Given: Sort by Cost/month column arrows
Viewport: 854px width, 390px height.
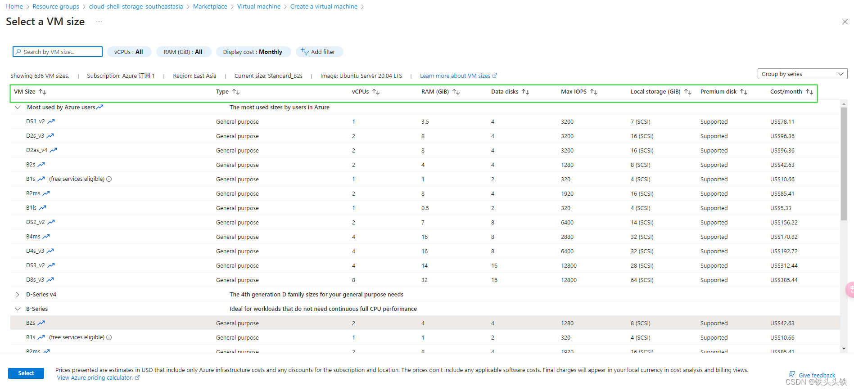Looking at the screenshot, I should pos(809,92).
